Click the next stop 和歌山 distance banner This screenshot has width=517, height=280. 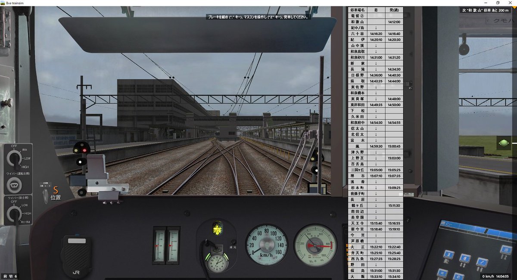[485, 10]
